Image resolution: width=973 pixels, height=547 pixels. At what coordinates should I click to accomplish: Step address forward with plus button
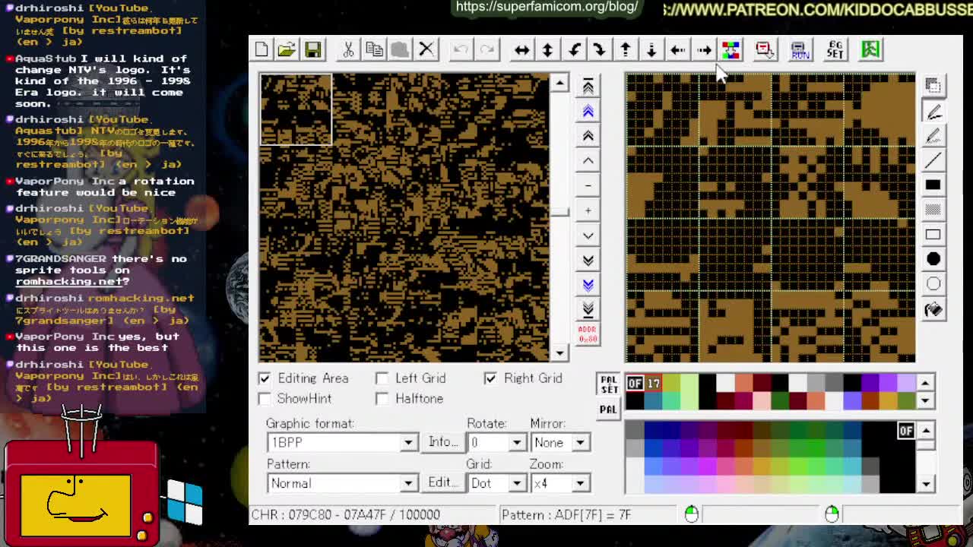point(588,210)
